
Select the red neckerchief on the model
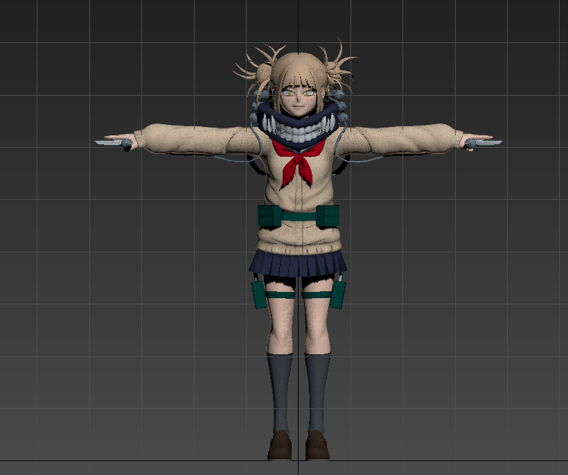point(296,162)
